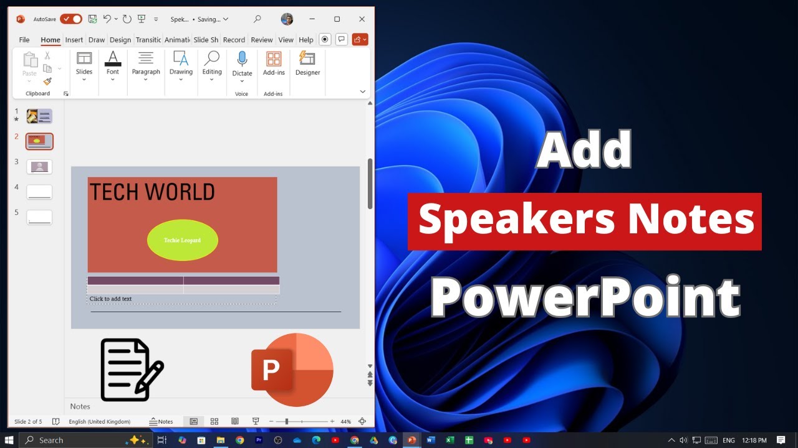The image size is (798, 448).
Task: Select slide 1 thumbnail
Action: click(39, 116)
